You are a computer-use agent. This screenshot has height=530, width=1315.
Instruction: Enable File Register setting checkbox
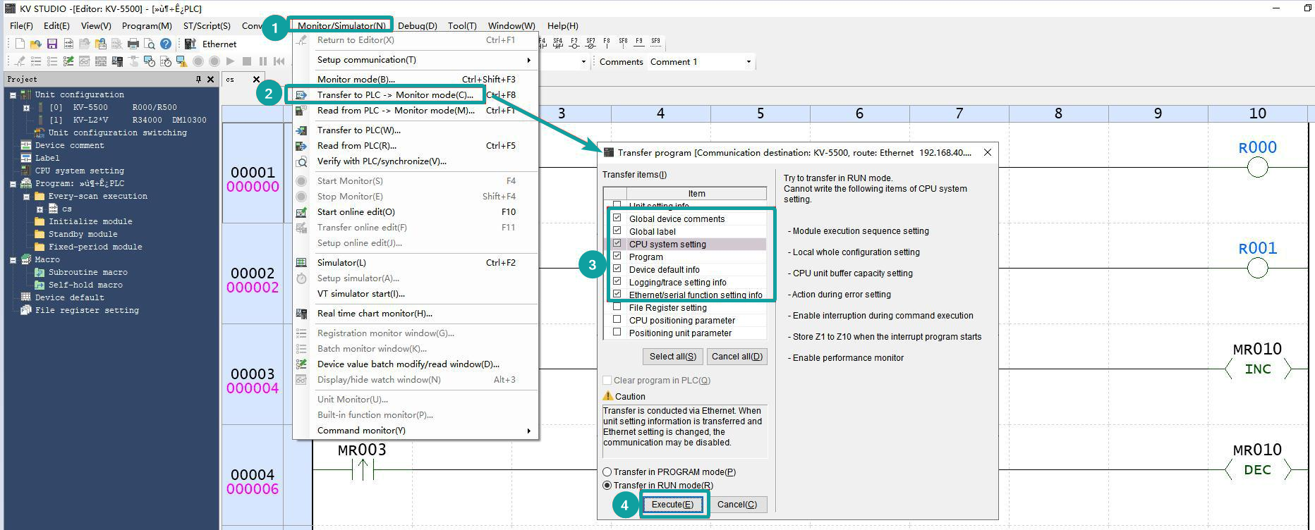[617, 307]
